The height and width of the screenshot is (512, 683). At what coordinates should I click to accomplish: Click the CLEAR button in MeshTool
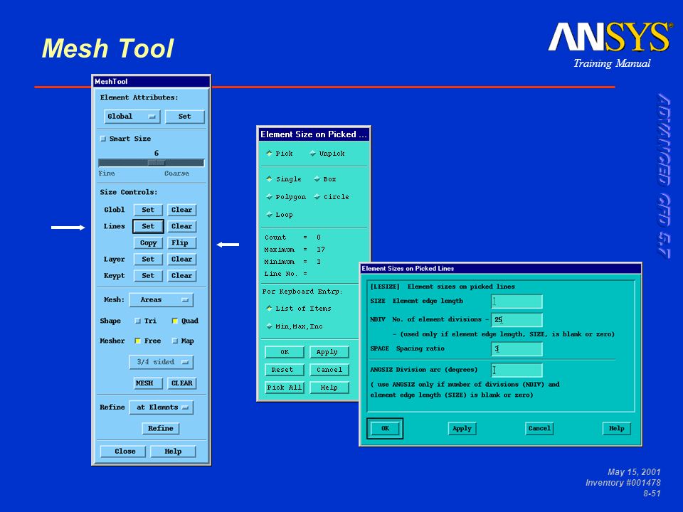(x=181, y=383)
